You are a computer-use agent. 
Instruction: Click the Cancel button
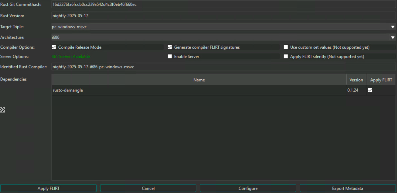click(x=148, y=188)
